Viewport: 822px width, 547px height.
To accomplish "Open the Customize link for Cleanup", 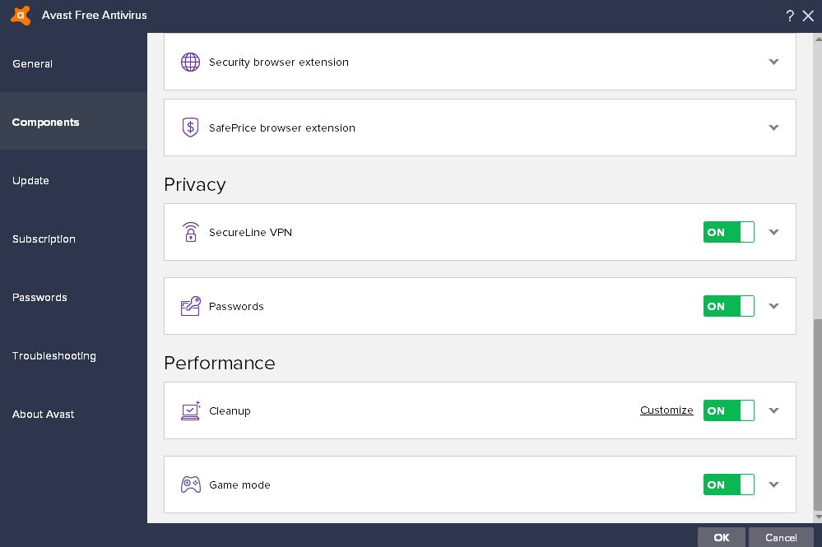I will 666,410.
